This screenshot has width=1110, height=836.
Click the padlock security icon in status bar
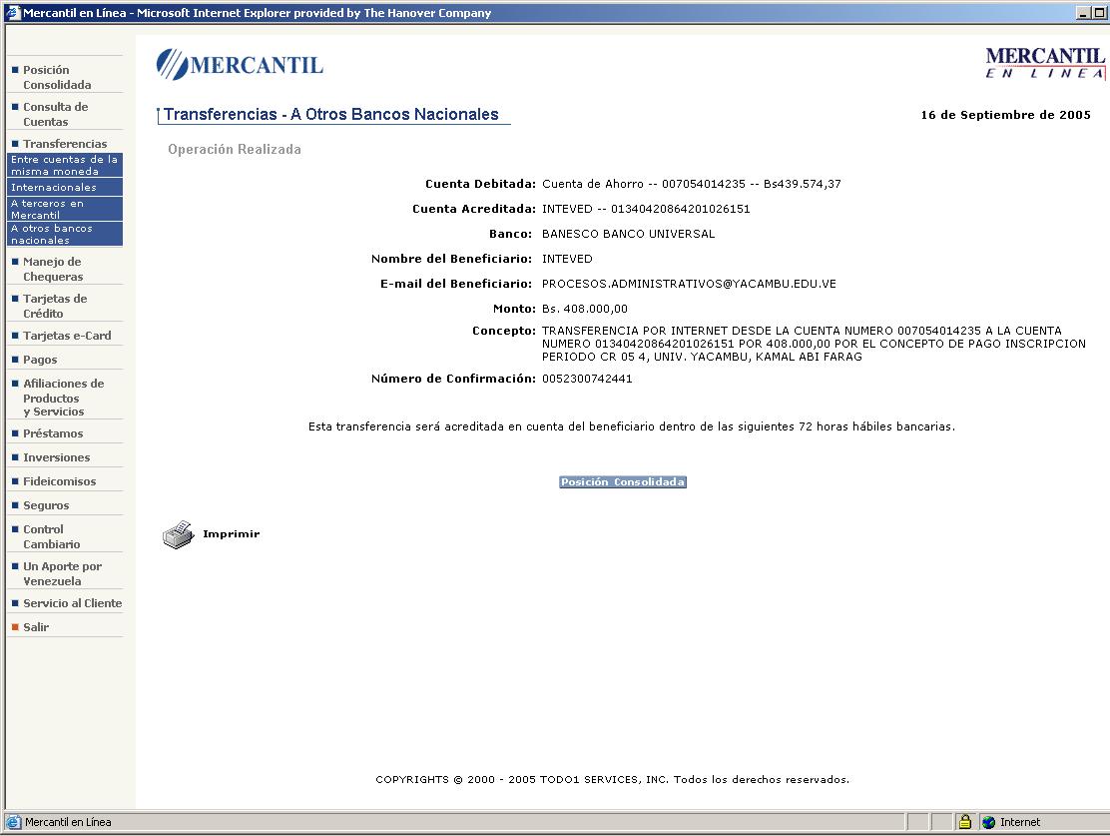(965, 822)
